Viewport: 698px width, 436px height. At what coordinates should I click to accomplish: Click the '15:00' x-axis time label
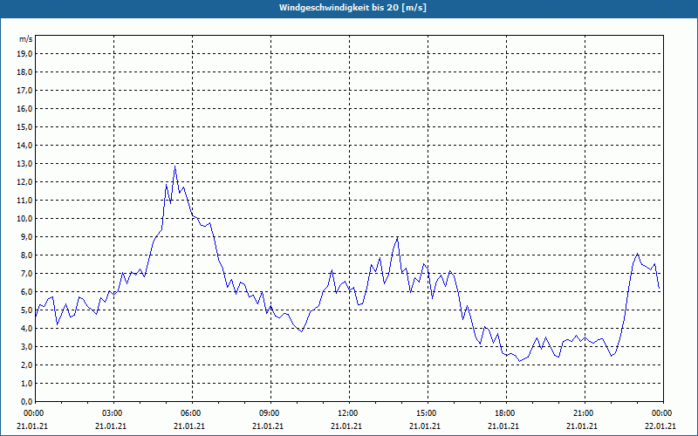tap(426, 413)
